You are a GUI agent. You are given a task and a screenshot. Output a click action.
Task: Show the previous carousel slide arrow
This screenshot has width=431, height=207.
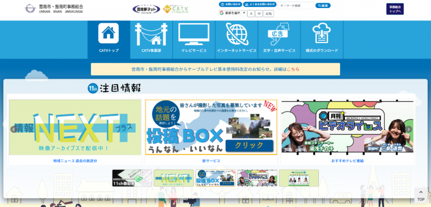(x=14, y=129)
